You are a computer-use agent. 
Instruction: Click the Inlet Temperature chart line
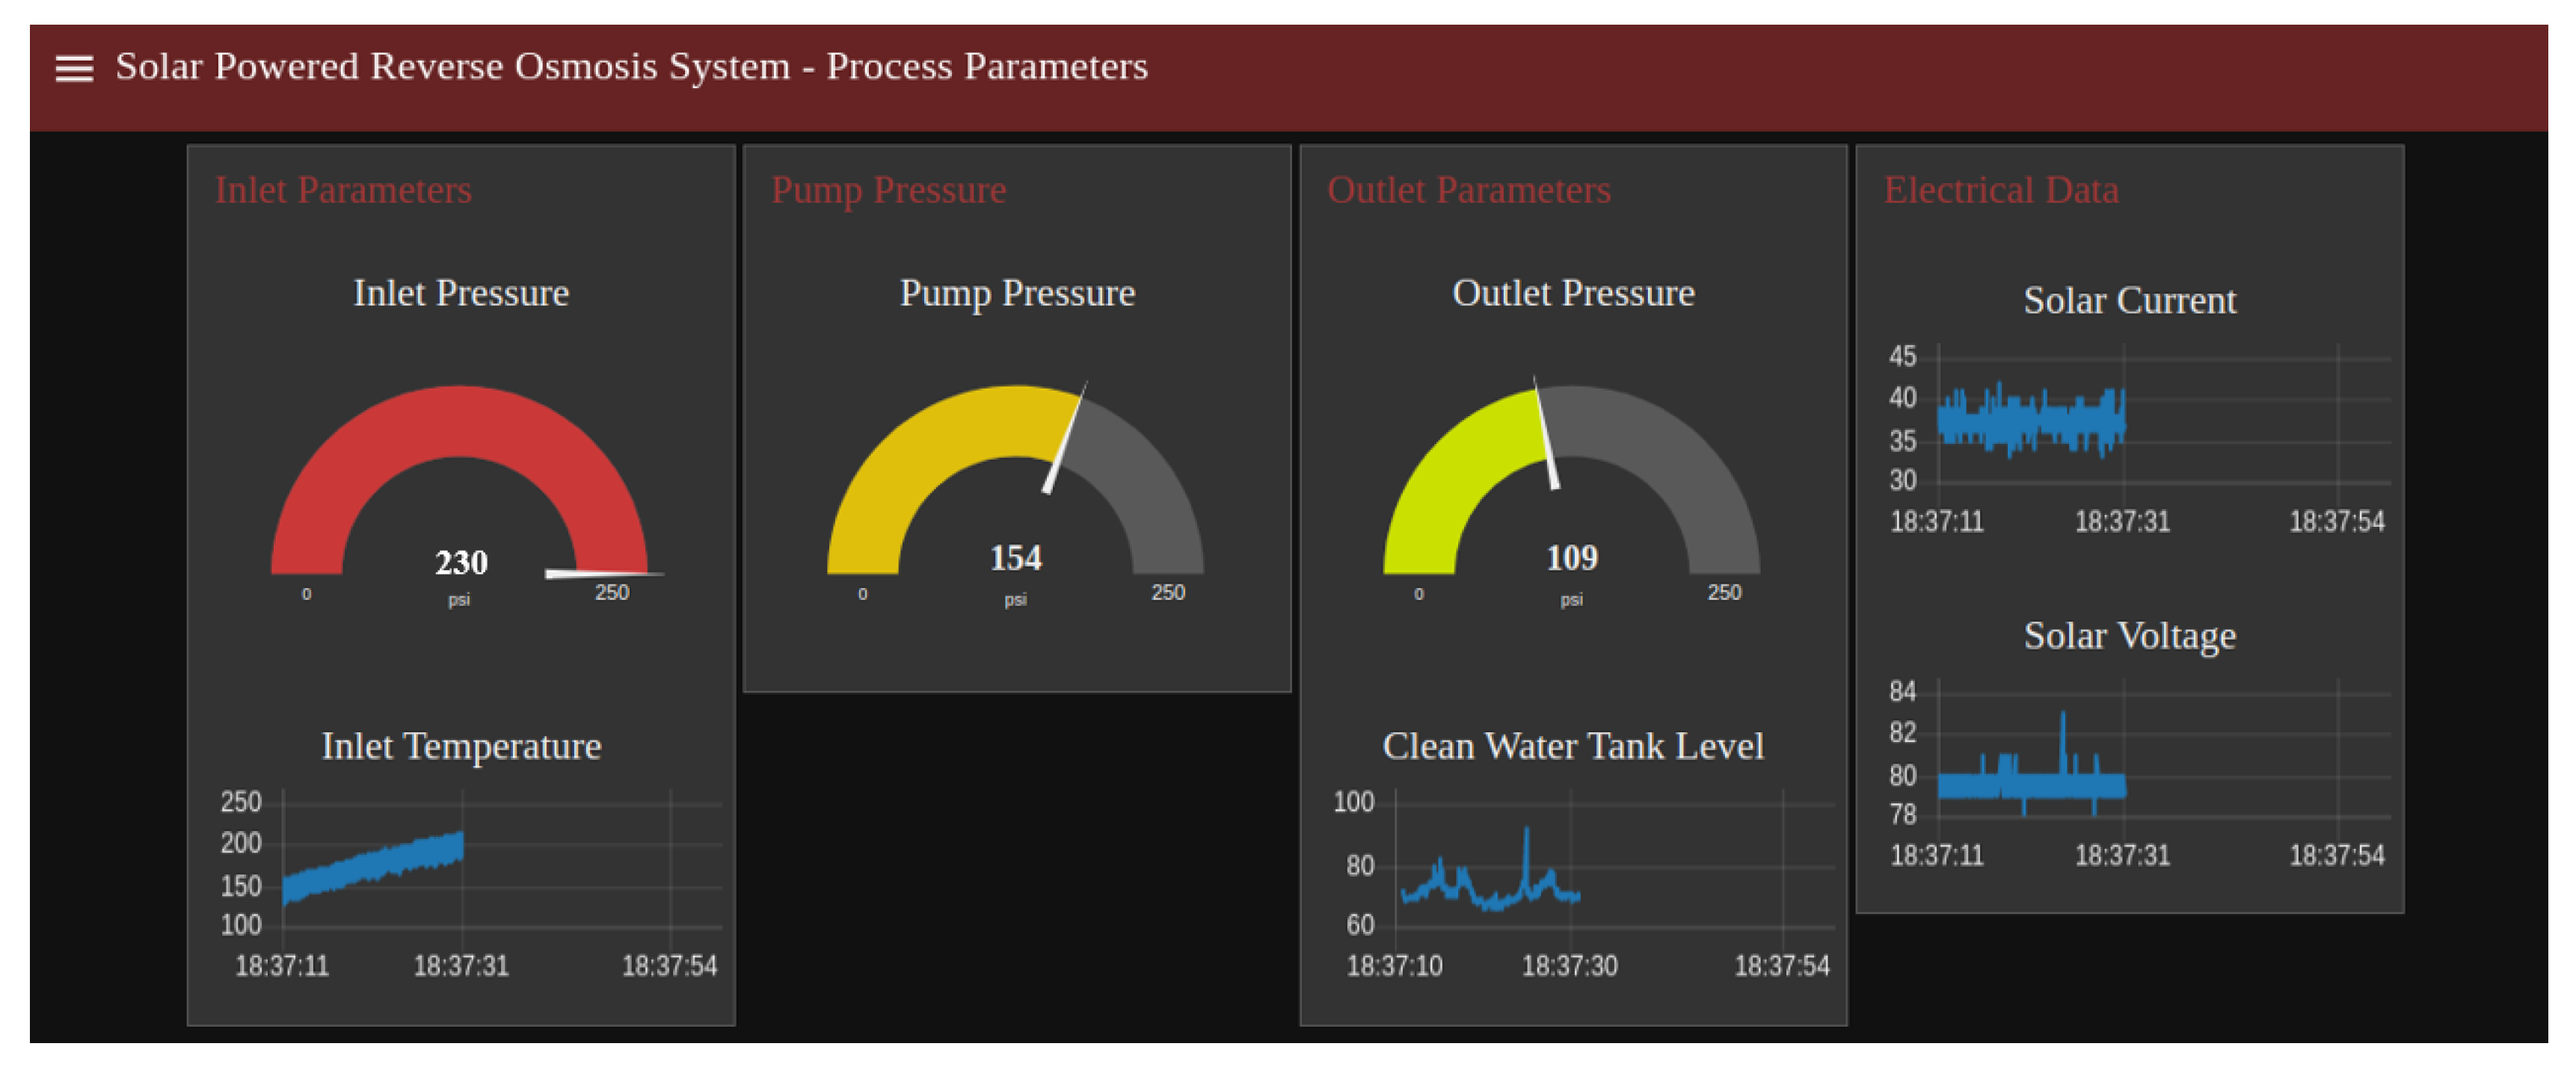click(x=372, y=865)
